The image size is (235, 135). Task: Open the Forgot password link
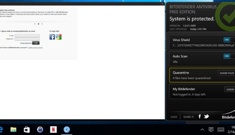(26, 43)
